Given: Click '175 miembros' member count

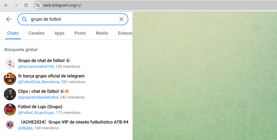Looking at the screenshot, I should 68,113.
